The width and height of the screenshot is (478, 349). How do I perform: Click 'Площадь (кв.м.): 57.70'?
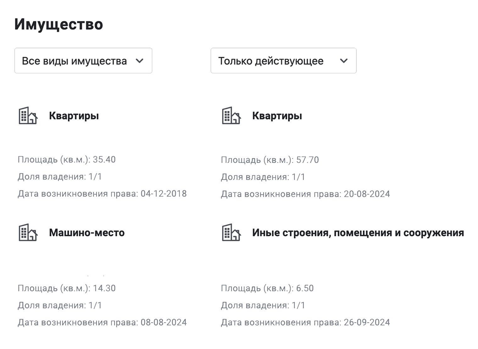[270, 160]
